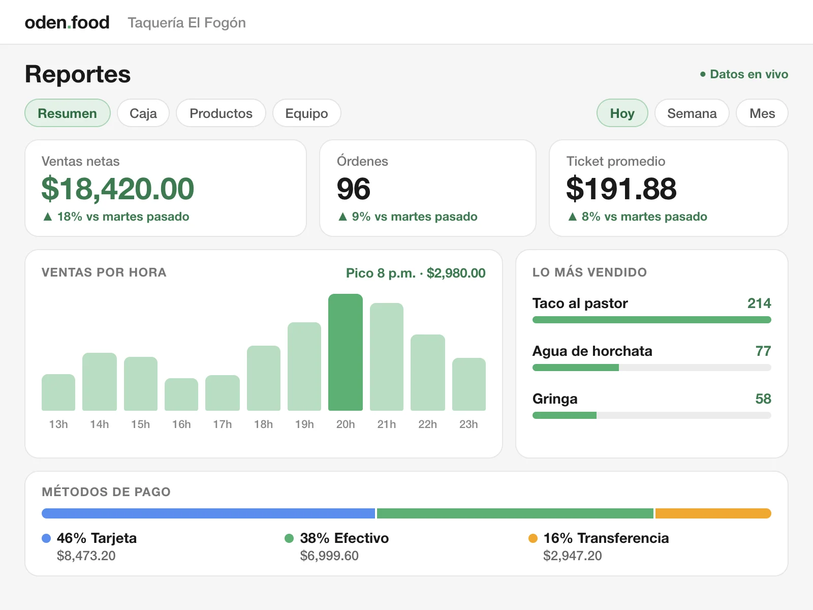Click the green Efectivo legend dot
The height and width of the screenshot is (610, 813).
coord(289,538)
